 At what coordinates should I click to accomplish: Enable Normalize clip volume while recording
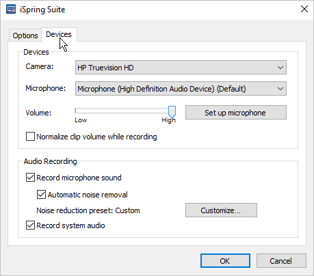30,137
